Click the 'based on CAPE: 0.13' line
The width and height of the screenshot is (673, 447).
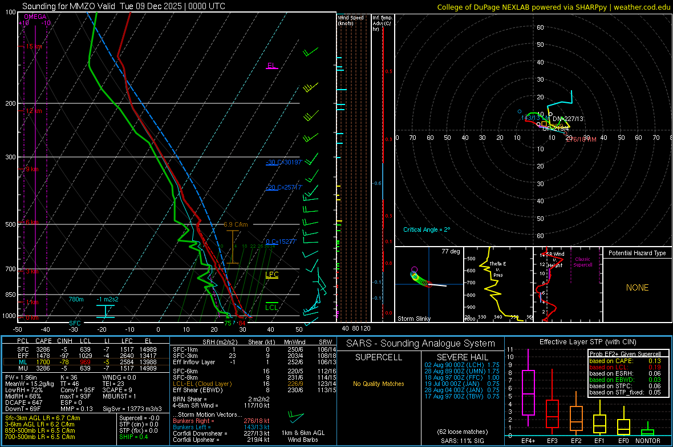point(625,361)
